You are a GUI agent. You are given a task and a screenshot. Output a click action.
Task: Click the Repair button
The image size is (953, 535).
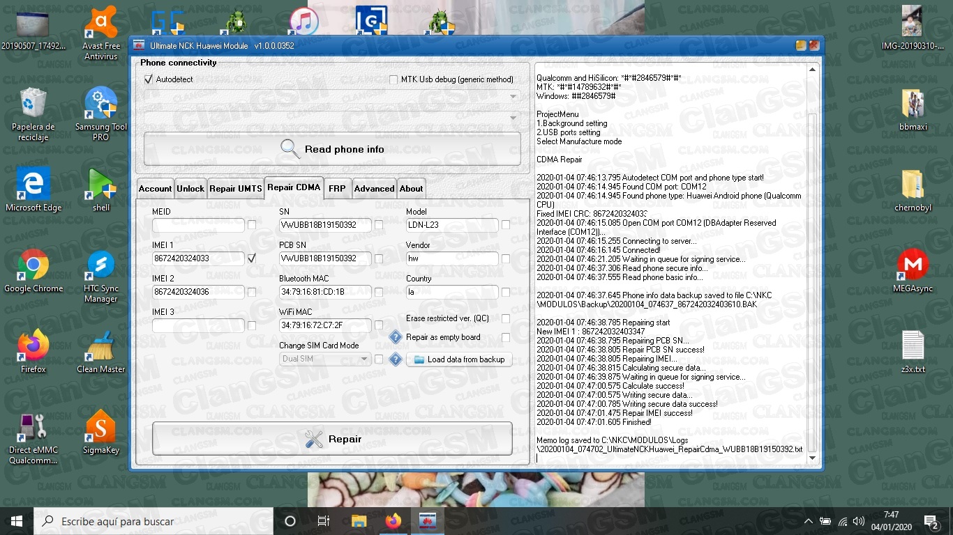click(332, 439)
